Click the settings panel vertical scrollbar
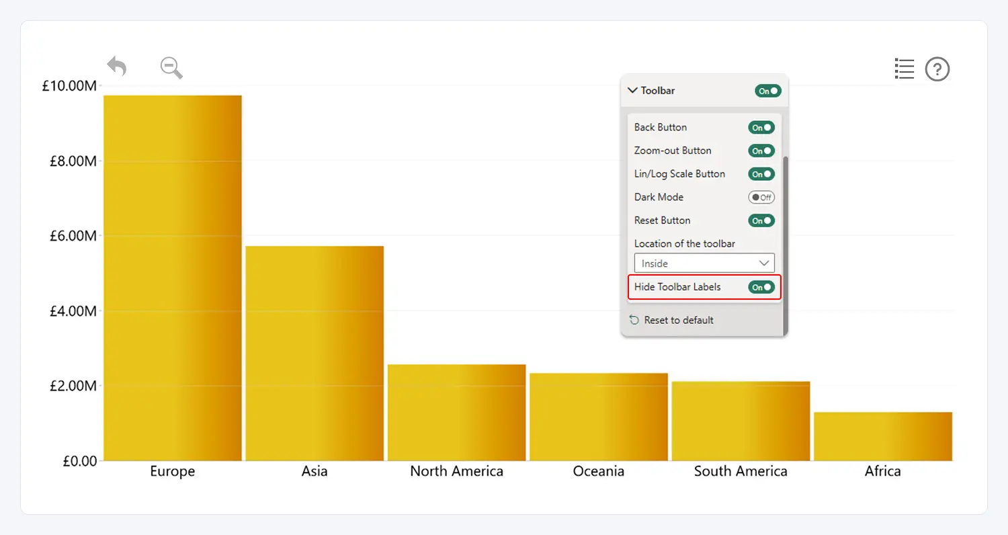The width and height of the screenshot is (1008, 535). coord(785,235)
